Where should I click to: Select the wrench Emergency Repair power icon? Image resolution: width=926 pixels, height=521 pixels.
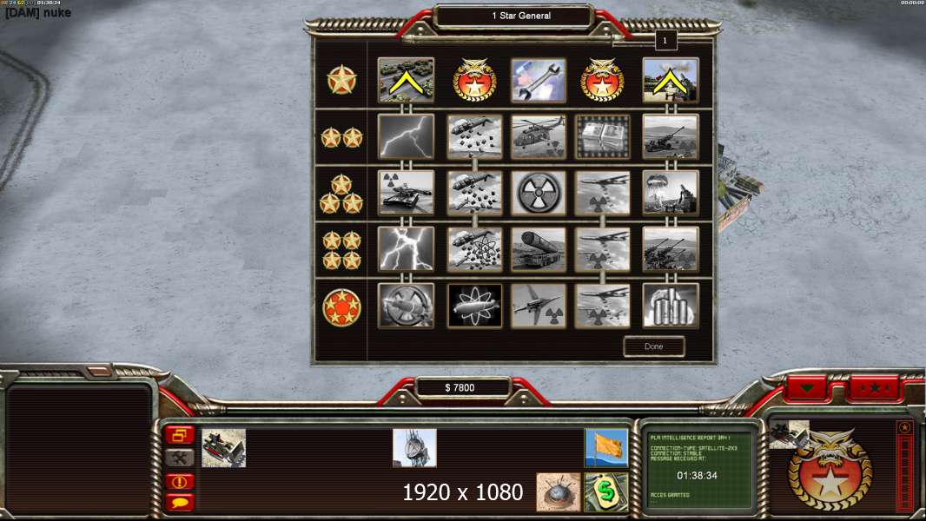coord(538,80)
